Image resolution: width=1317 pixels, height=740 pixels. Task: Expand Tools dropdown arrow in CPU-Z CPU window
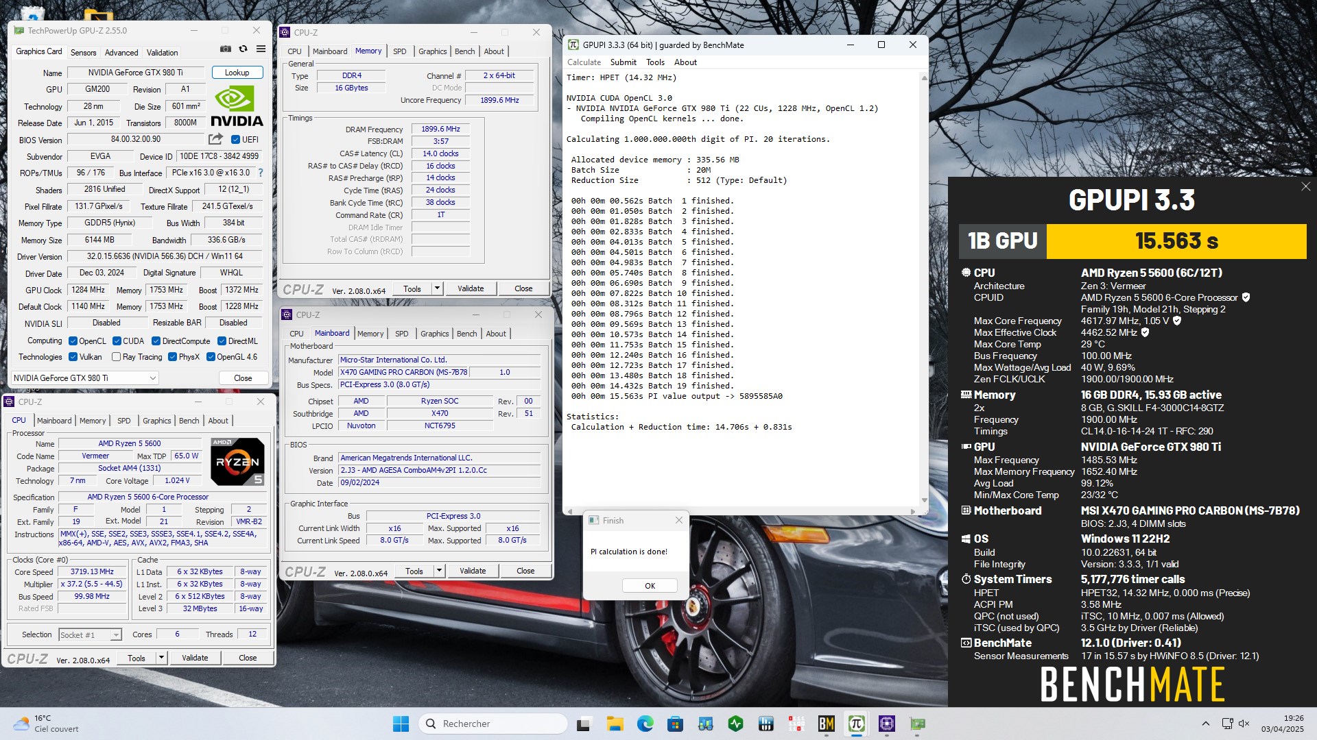(161, 658)
